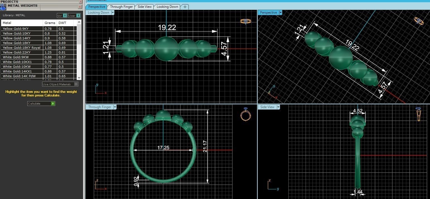Open the Through Finger viewport dropdown arrow
This screenshot has height=199, width=430.
click(x=115, y=107)
